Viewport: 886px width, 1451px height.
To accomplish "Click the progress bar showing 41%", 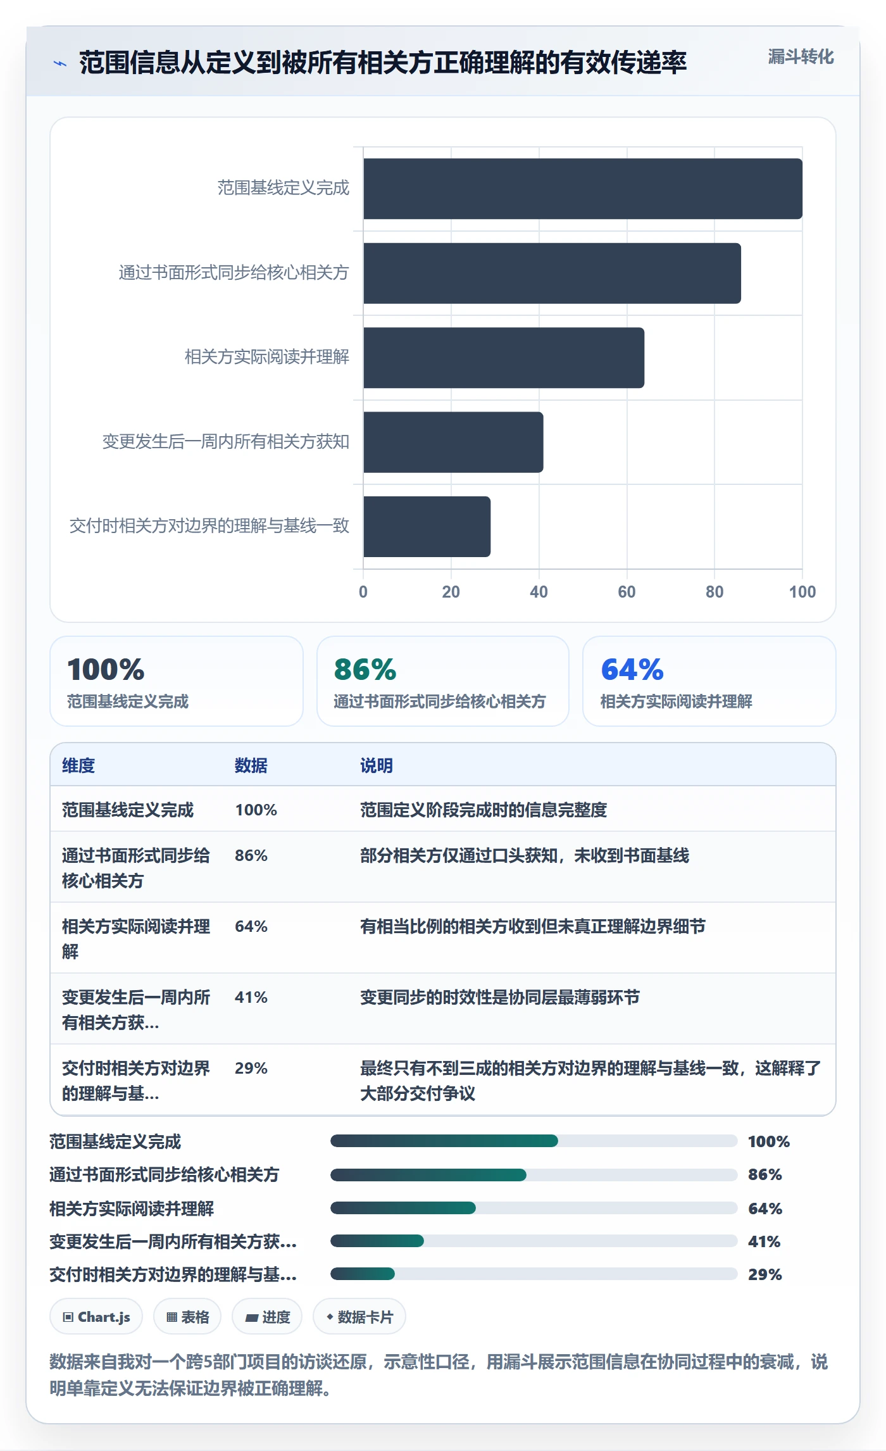I will point(533,1241).
